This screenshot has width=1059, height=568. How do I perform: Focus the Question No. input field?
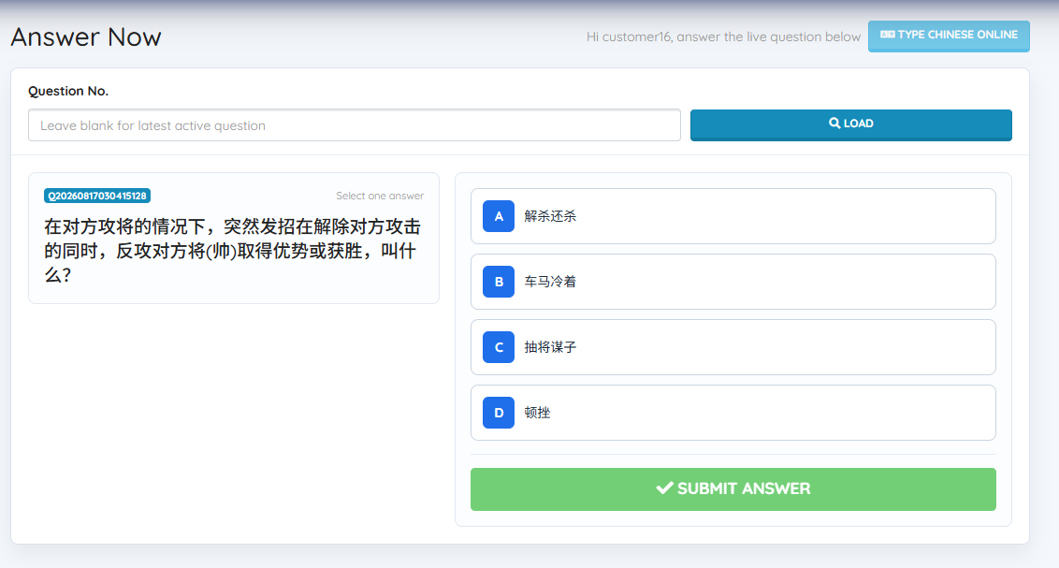(x=354, y=125)
